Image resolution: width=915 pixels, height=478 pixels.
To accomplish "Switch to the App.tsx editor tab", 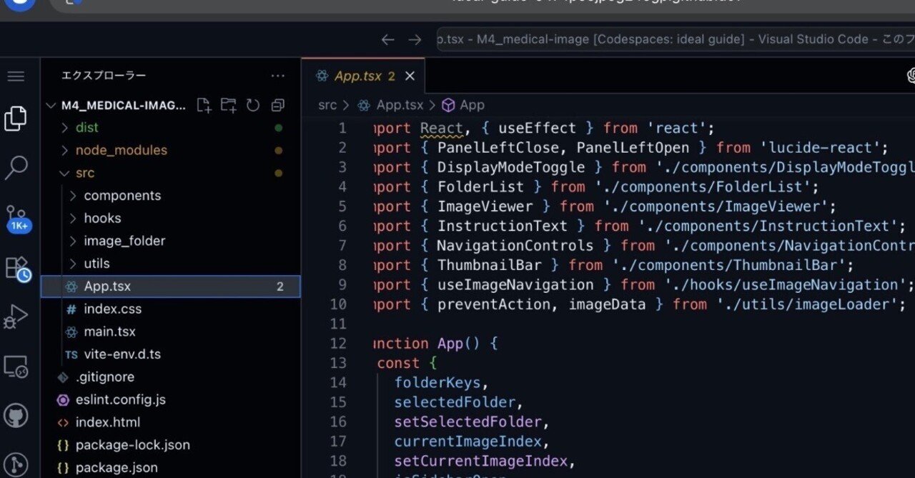I will pos(357,76).
